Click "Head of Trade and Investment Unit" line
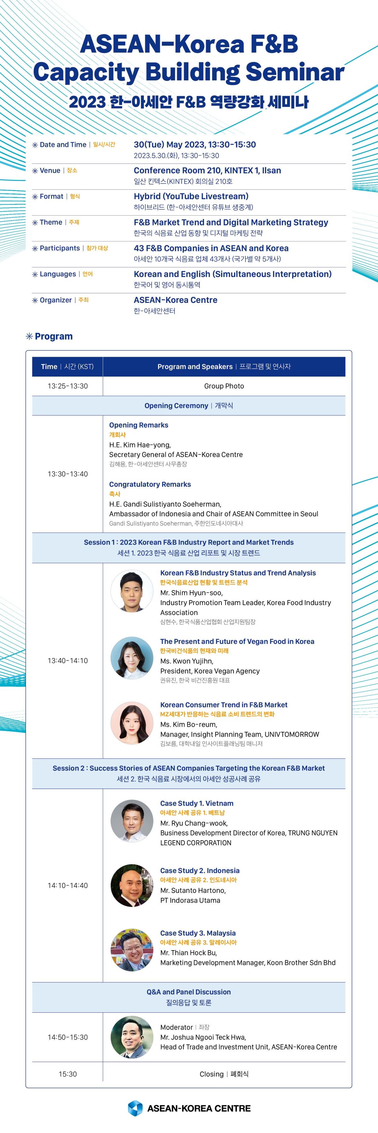 pyautogui.click(x=248, y=1047)
